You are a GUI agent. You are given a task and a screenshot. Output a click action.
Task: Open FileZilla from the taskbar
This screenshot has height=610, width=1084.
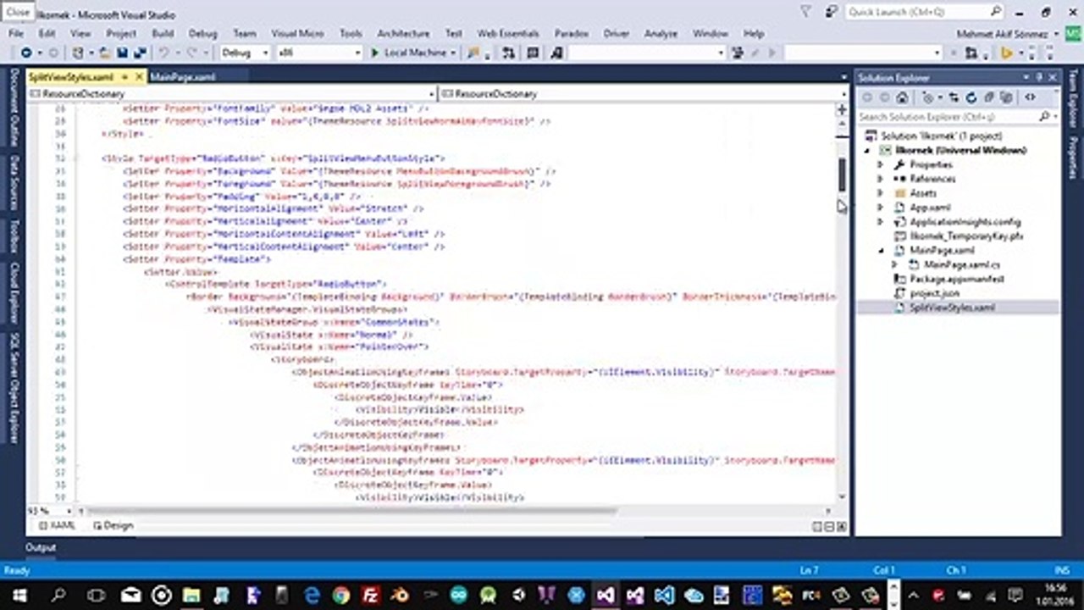[x=370, y=595]
